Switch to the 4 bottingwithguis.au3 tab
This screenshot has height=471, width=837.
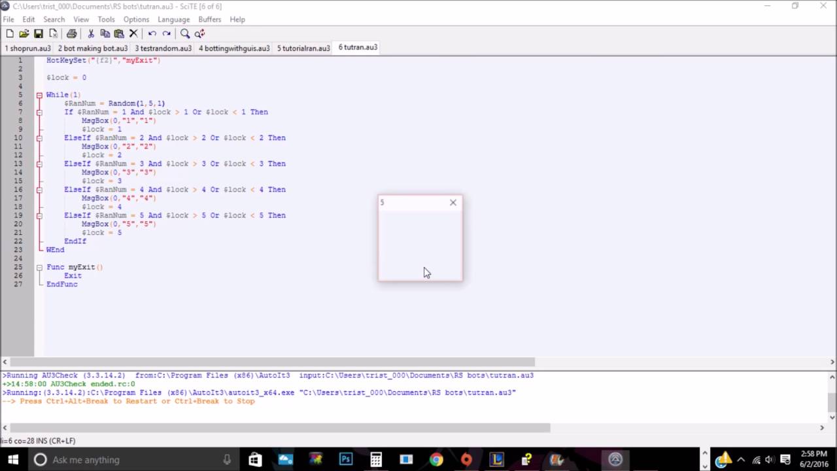pyautogui.click(x=234, y=48)
